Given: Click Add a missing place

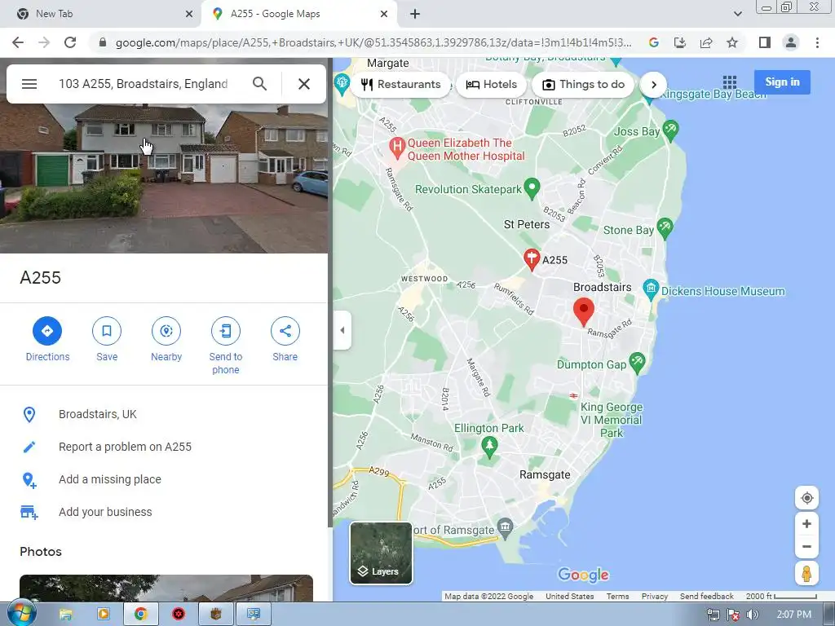Looking at the screenshot, I should pos(110,479).
